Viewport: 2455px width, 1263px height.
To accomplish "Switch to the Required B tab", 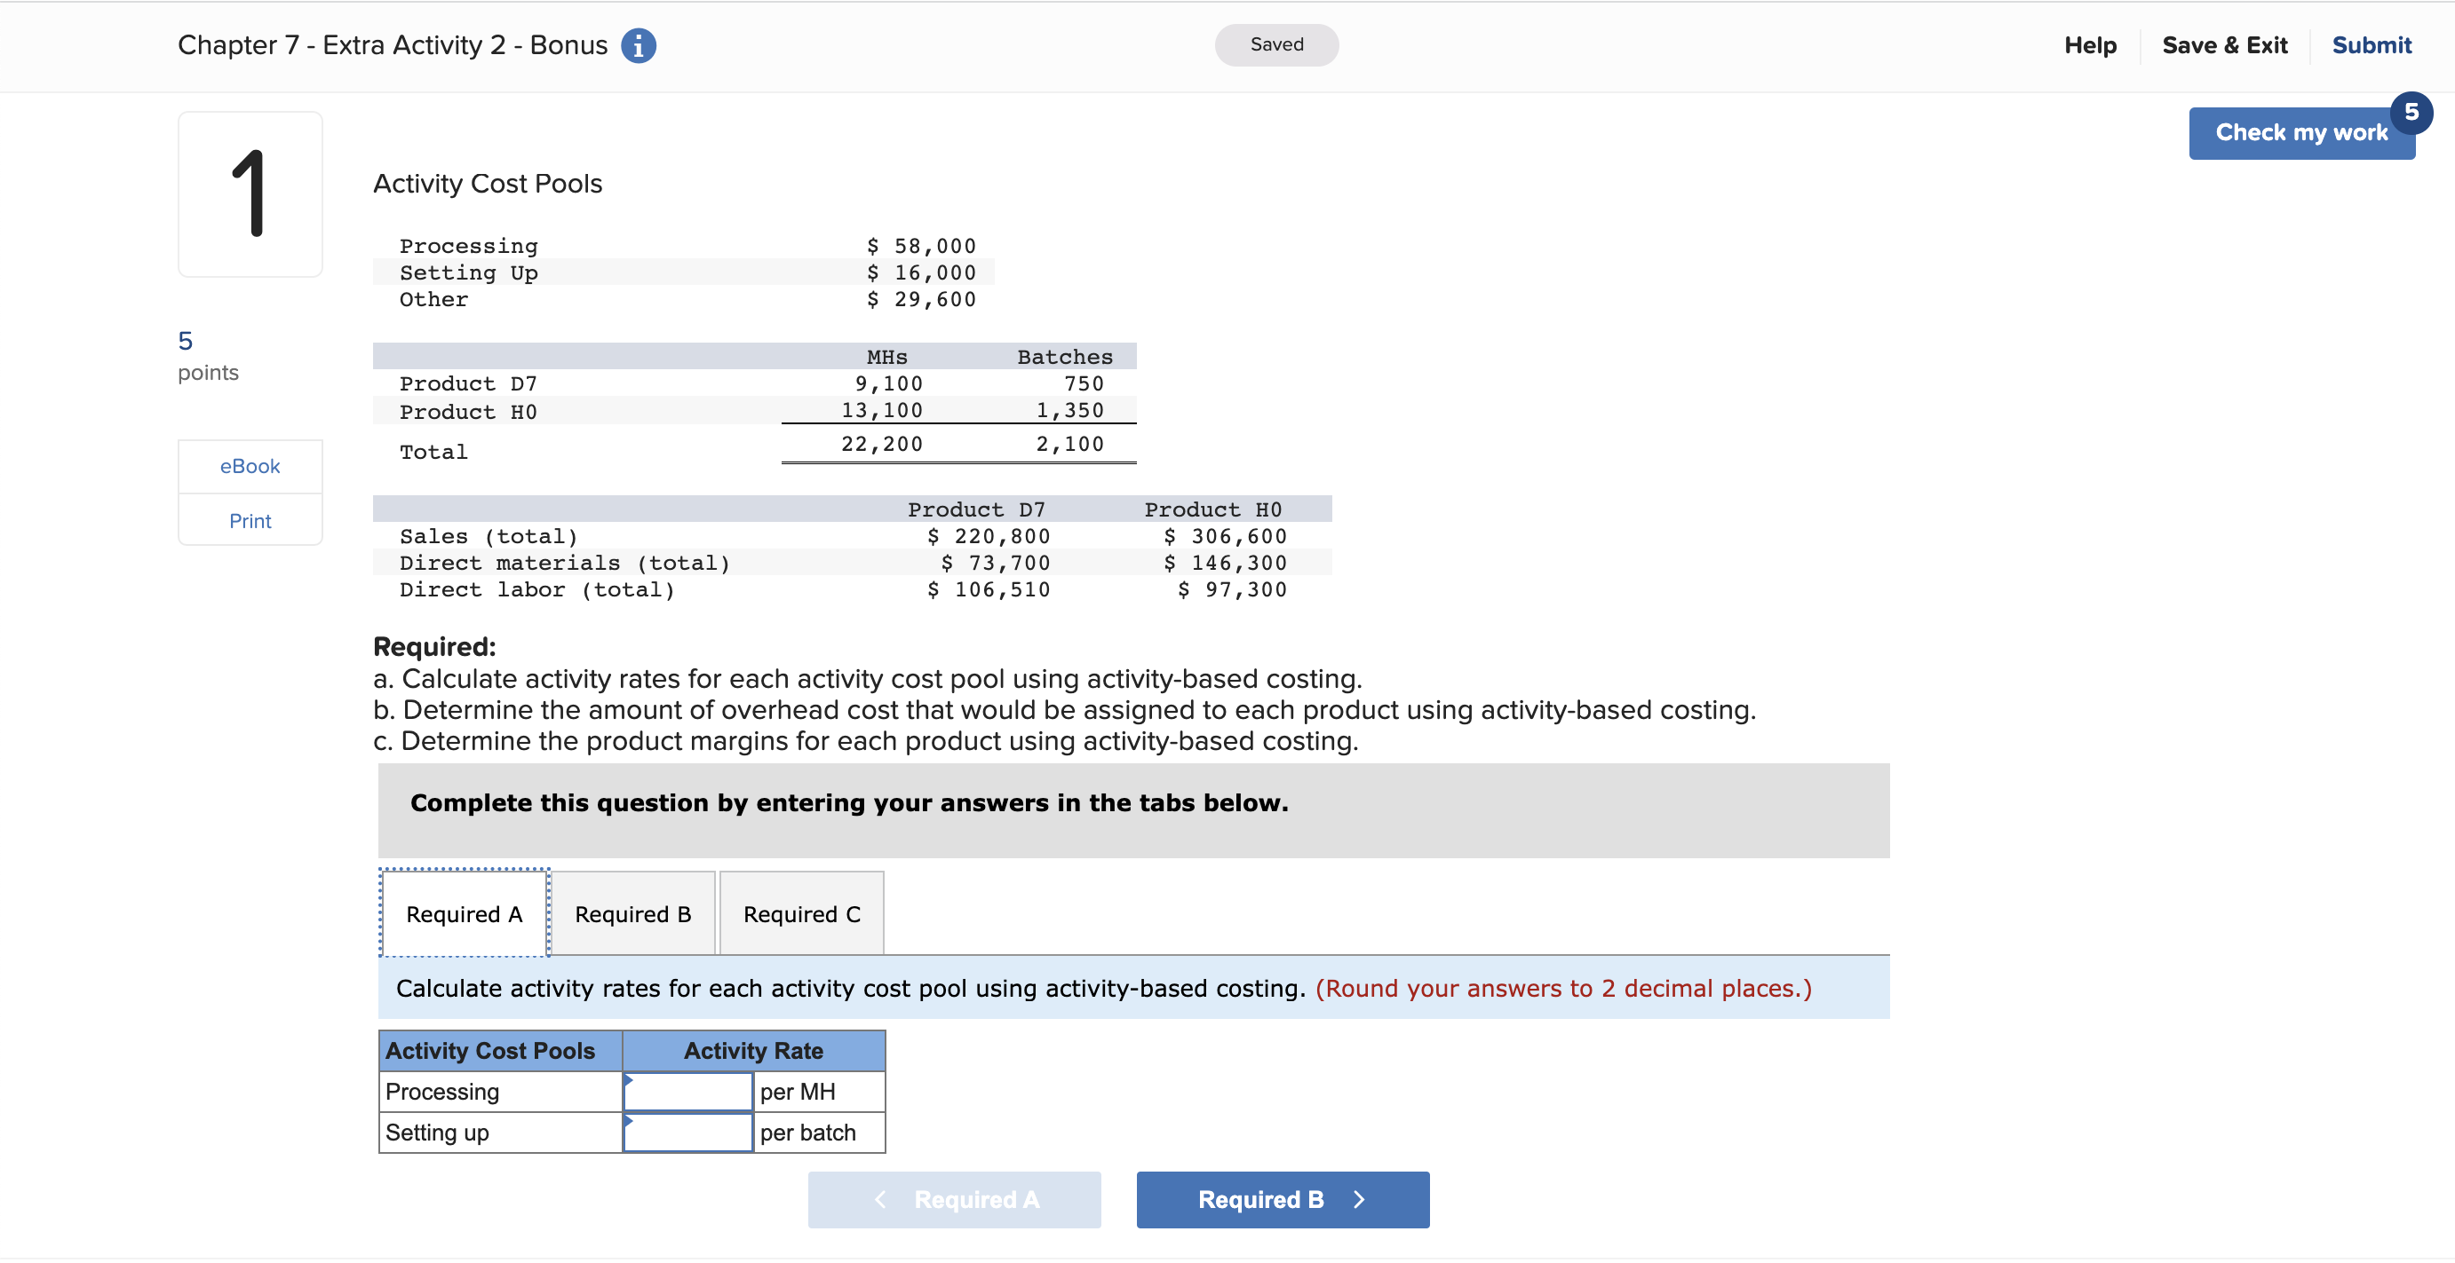I will click(632, 913).
